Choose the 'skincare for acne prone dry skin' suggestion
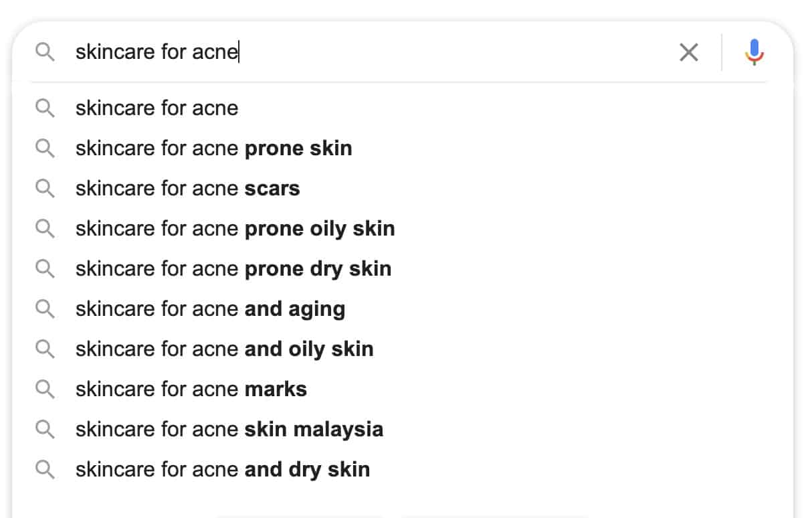804x518 pixels. 233,268
